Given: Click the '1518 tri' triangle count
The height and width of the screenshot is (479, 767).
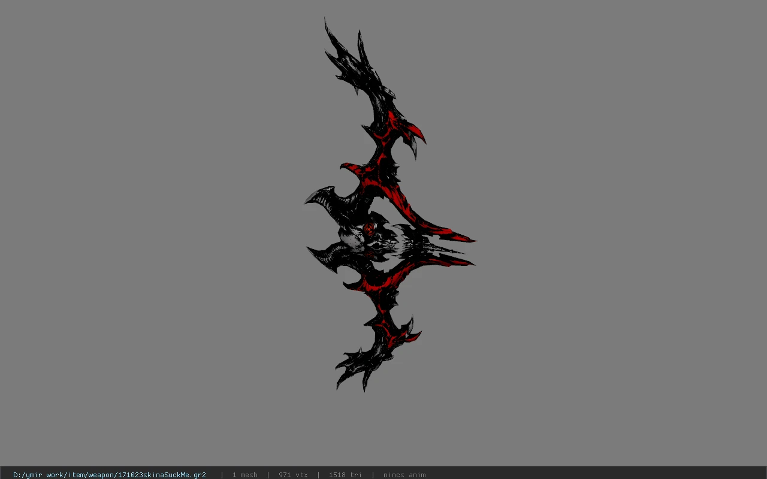Looking at the screenshot, I should coord(345,475).
